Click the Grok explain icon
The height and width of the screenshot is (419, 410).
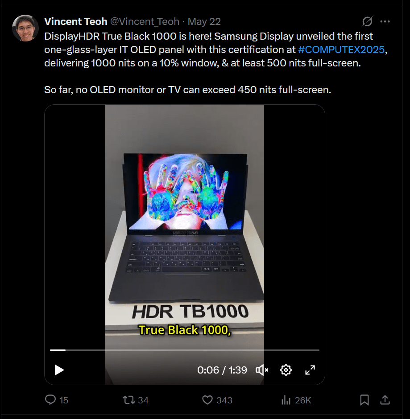pos(367,21)
